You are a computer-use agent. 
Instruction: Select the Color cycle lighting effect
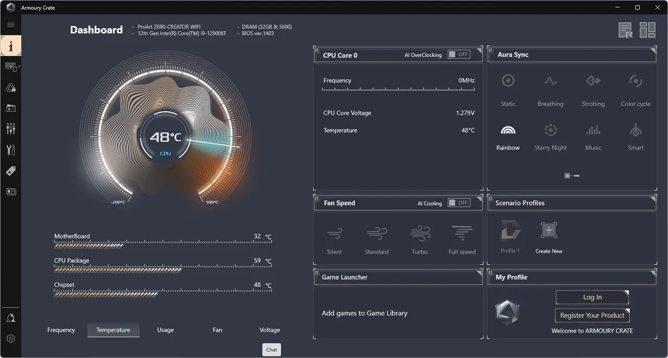[x=636, y=89]
